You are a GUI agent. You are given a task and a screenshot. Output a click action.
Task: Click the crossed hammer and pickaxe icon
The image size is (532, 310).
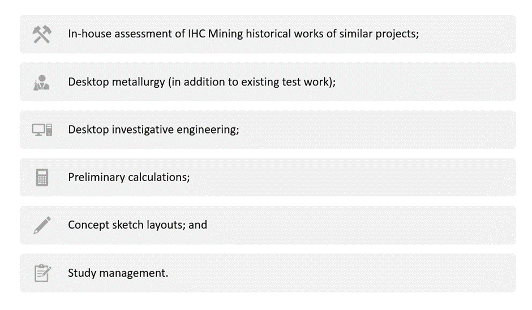click(42, 35)
